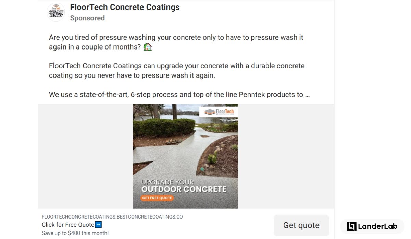Expand the truncated ad text at the ellipsis
This screenshot has width=411, height=239.
[307, 95]
